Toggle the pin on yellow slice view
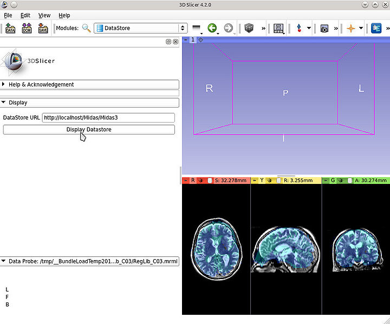This screenshot has height=324, width=390. pyautogui.click(x=255, y=181)
